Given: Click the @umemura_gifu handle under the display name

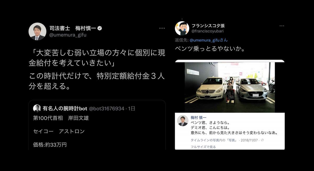Looking at the screenshot, I should click(x=68, y=35).
